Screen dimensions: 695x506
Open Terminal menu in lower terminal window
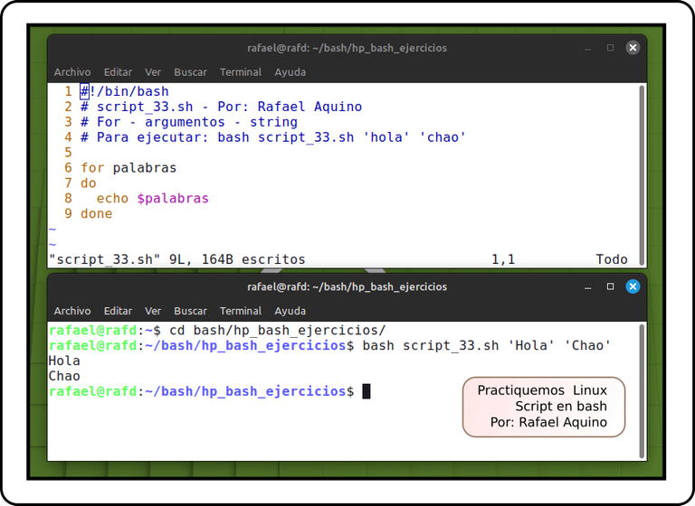coord(241,311)
